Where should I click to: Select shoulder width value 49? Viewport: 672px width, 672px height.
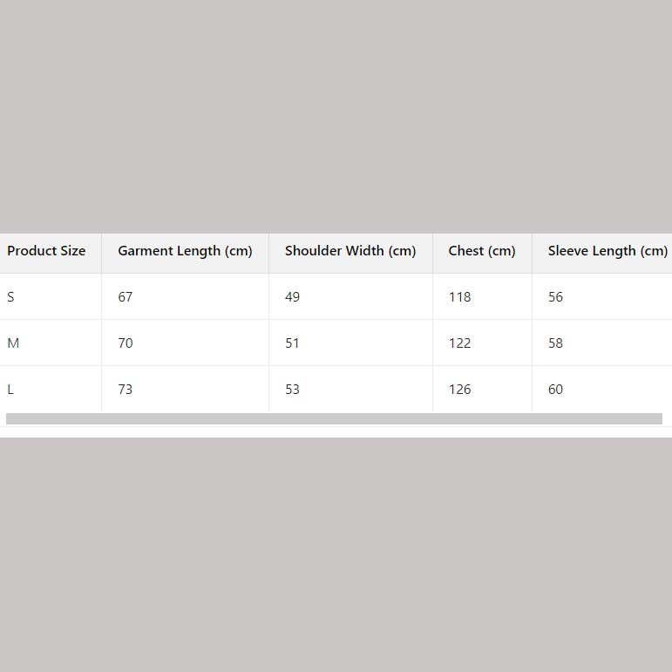pyautogui.click(x=292, y=297)
